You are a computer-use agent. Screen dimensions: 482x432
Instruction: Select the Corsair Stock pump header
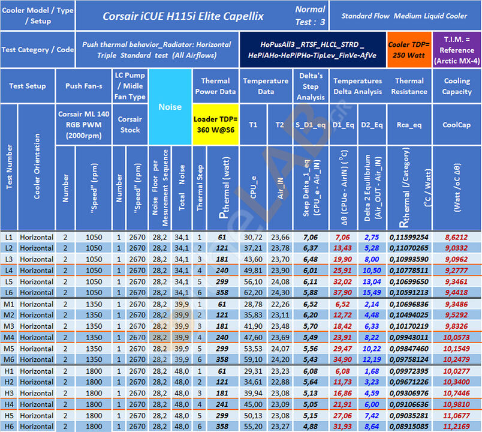tap(130, 124)
